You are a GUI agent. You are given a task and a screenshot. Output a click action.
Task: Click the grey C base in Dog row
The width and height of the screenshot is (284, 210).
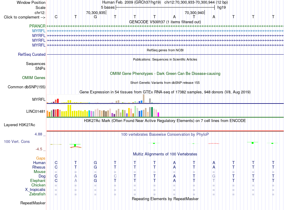click(115, 176)
